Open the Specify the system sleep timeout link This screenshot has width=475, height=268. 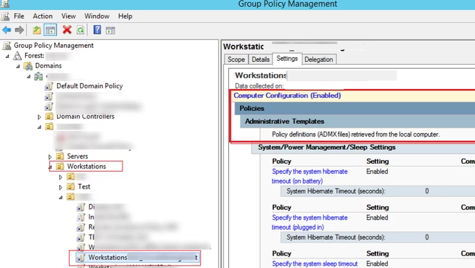coord(315,263)
